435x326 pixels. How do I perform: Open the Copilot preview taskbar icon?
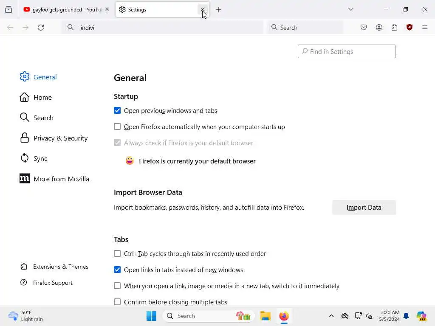coord(421,316)
